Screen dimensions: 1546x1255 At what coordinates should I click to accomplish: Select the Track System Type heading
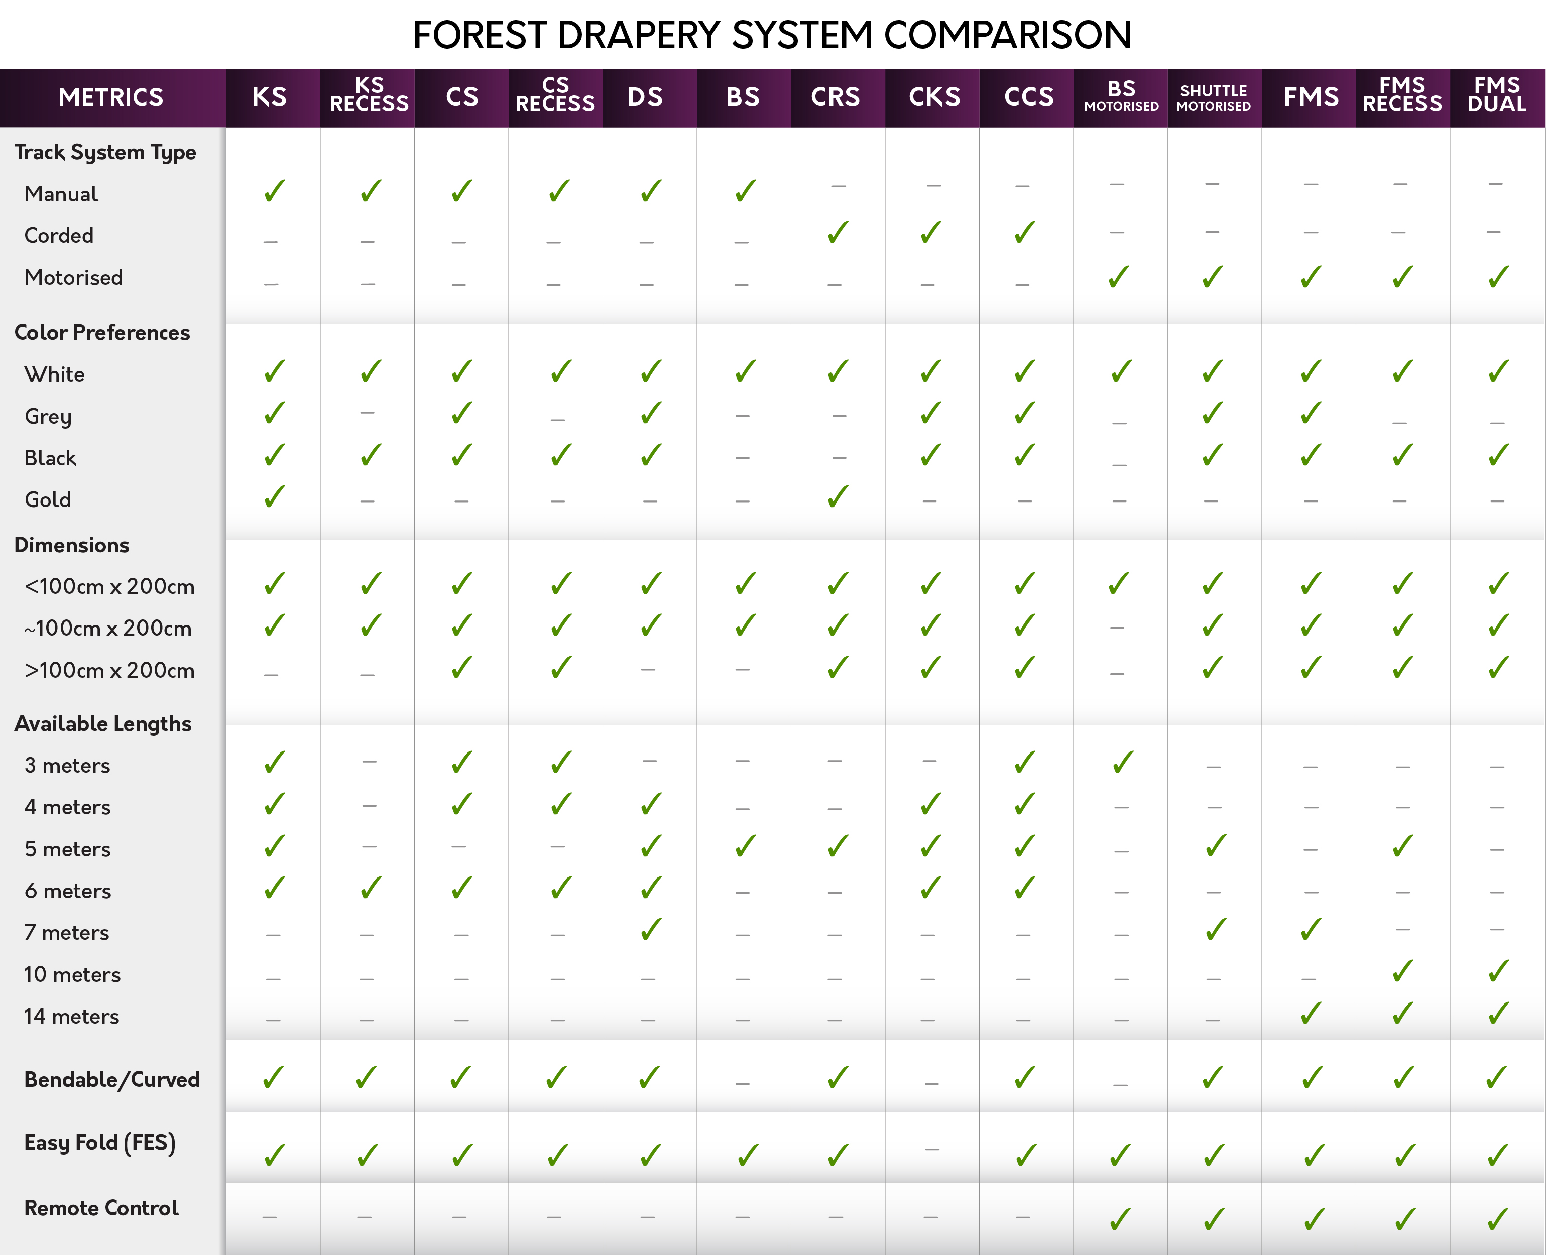click(105, 153)
